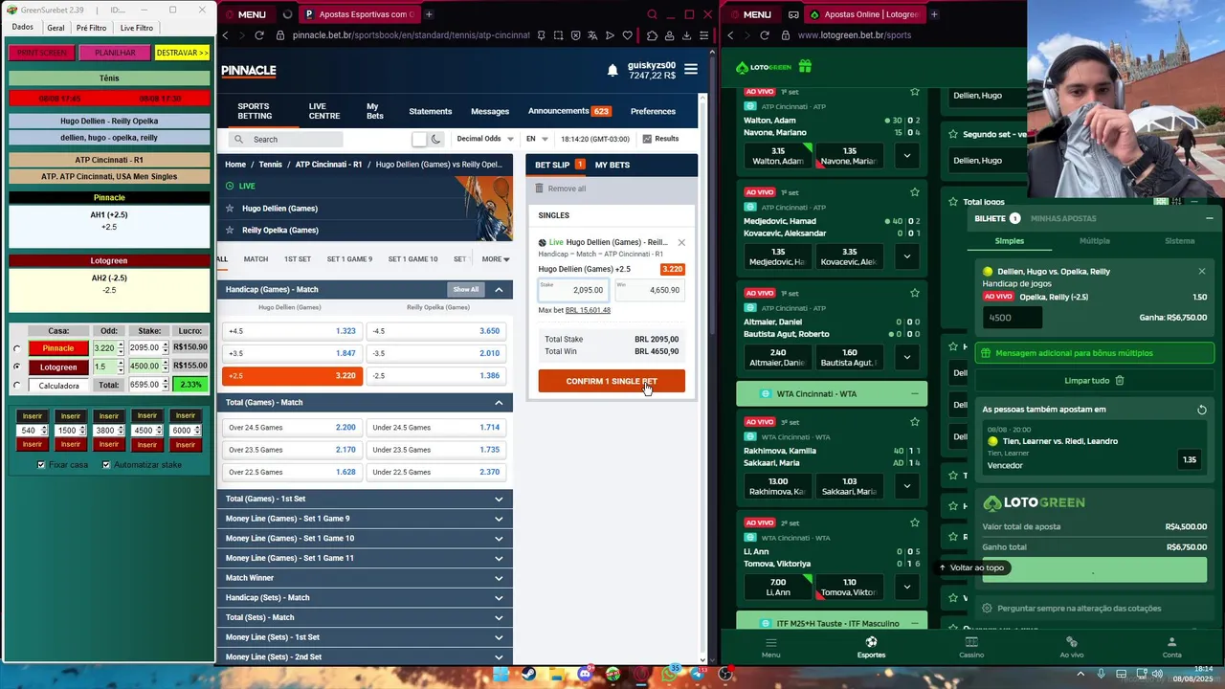Open Pinnacle hamburger menu

[691, 70]
